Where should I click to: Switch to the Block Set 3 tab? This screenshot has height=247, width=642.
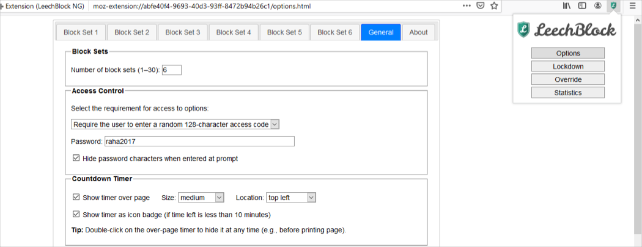[x=182, y=32]
